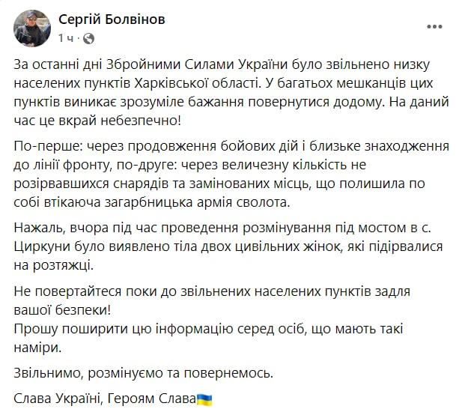Click the line "Не повертайтеся поки до звільнених"

[x=213, y=290]
